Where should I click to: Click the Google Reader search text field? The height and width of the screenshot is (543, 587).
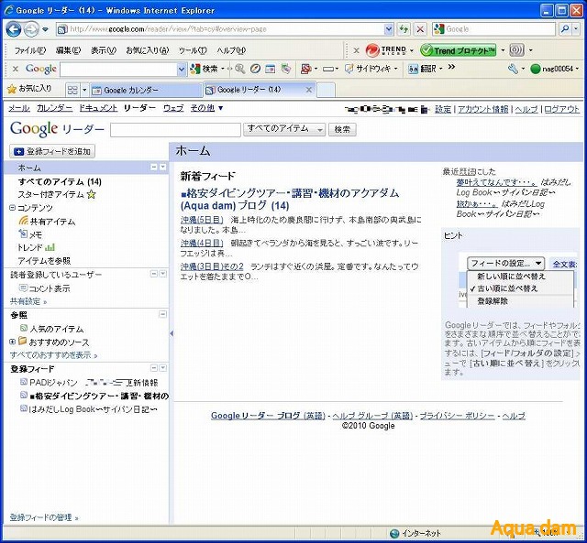(x=175, y=130)
